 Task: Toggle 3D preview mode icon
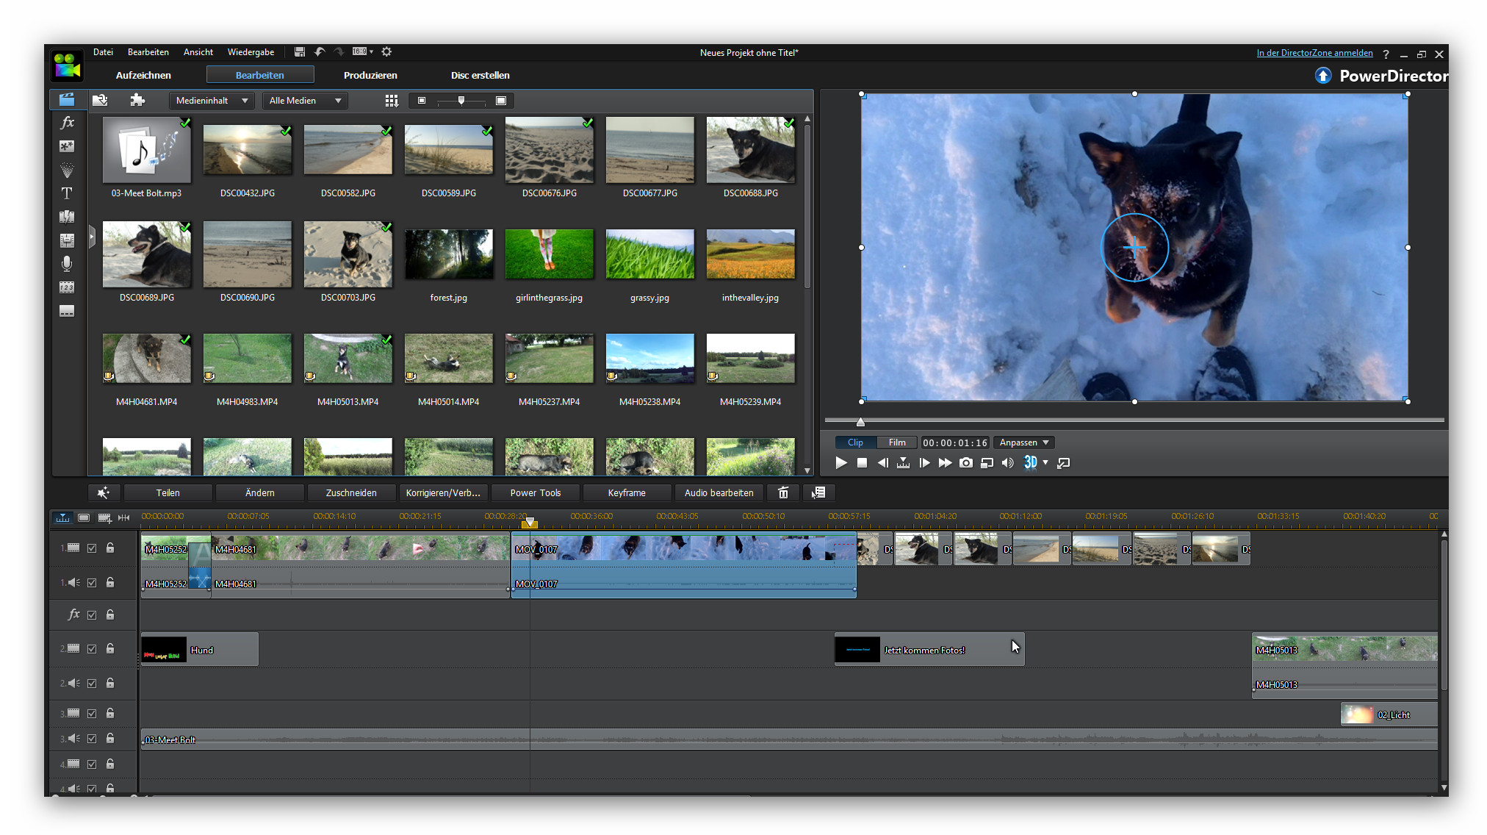1030,462
